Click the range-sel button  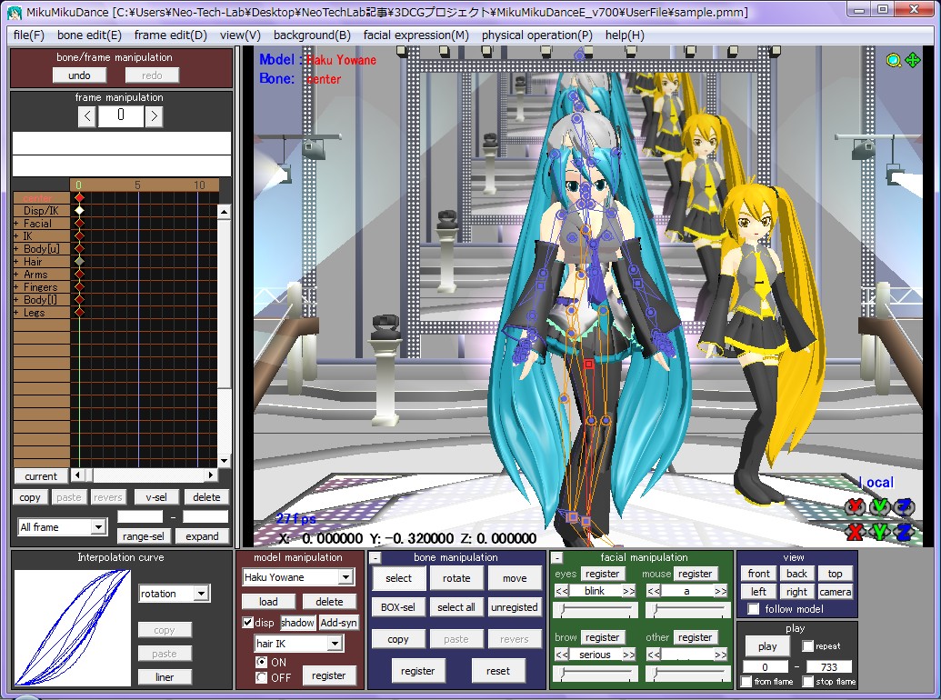[143, 535]
